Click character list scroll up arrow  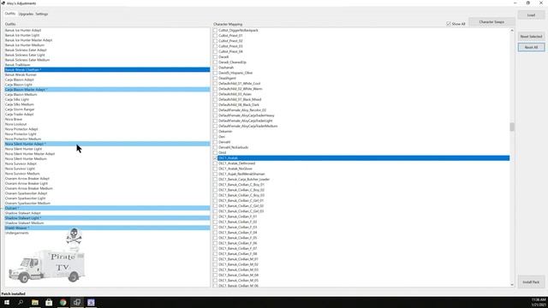[x=512, y=31]
